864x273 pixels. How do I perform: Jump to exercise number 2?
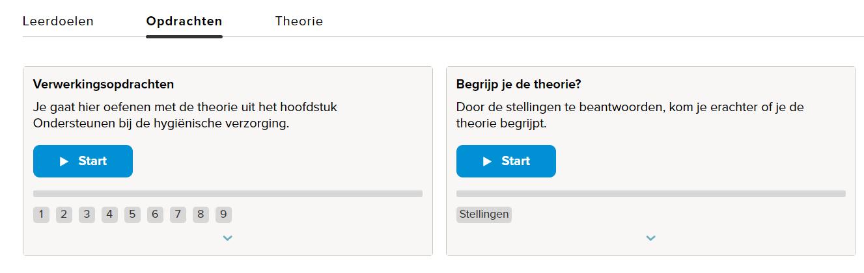(x=64, y=214)
